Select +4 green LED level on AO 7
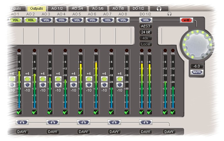Screen dimensions: 224x141 [x=104, y=79]
